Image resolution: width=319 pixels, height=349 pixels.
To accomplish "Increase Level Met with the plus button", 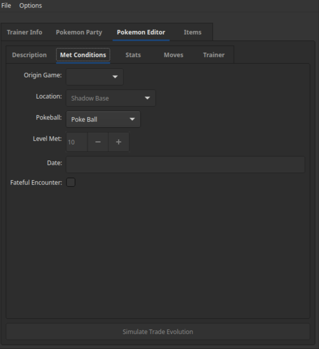I will tap(119, 142).
